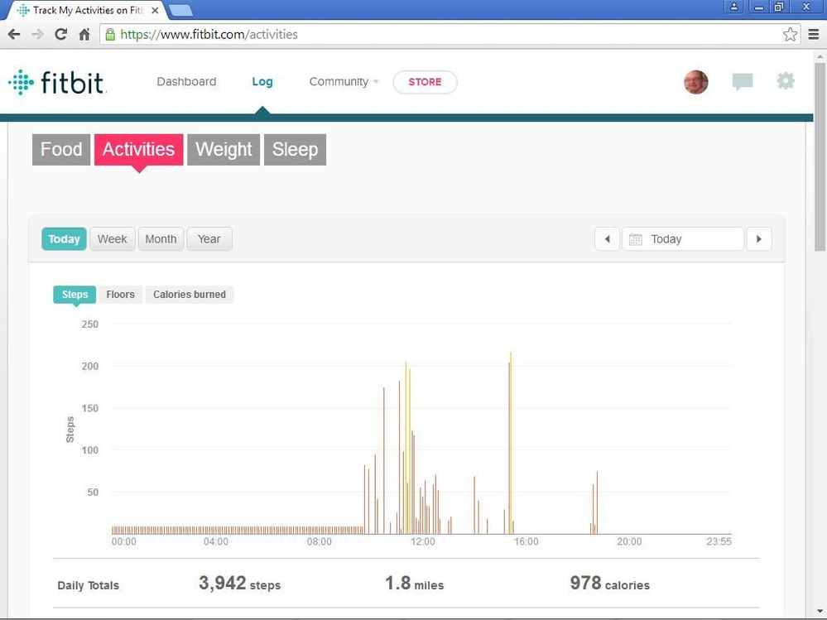Switch to the Food tab

[x=61, y=149]
